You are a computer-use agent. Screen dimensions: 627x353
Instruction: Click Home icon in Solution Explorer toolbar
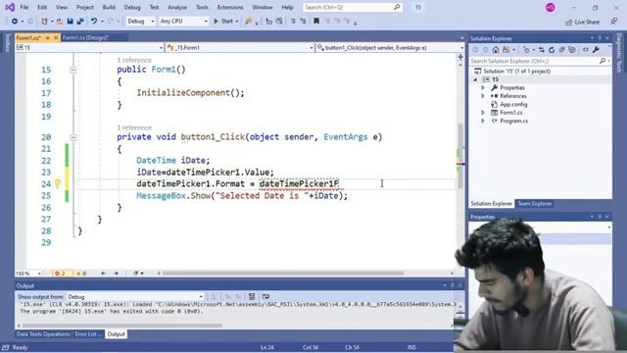click(x=496, y=50)
